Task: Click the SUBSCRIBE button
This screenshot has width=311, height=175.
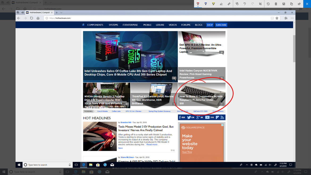Action: tap(221, 25)
